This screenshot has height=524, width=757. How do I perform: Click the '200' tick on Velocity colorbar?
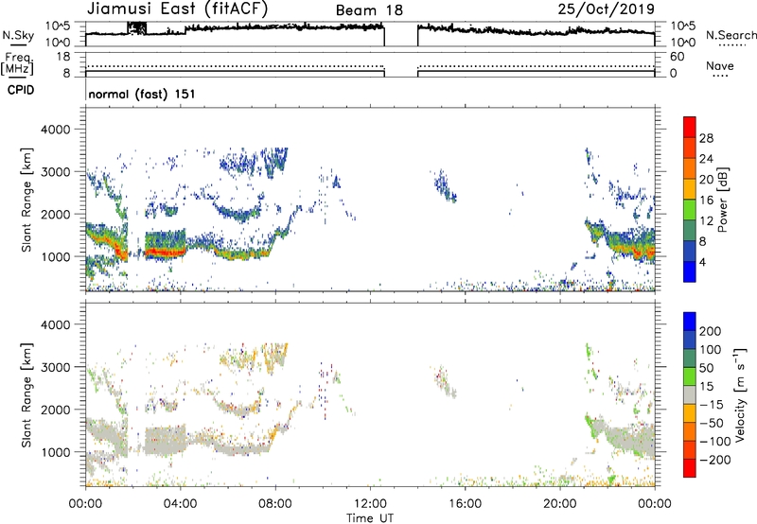[x=710, y=331]
